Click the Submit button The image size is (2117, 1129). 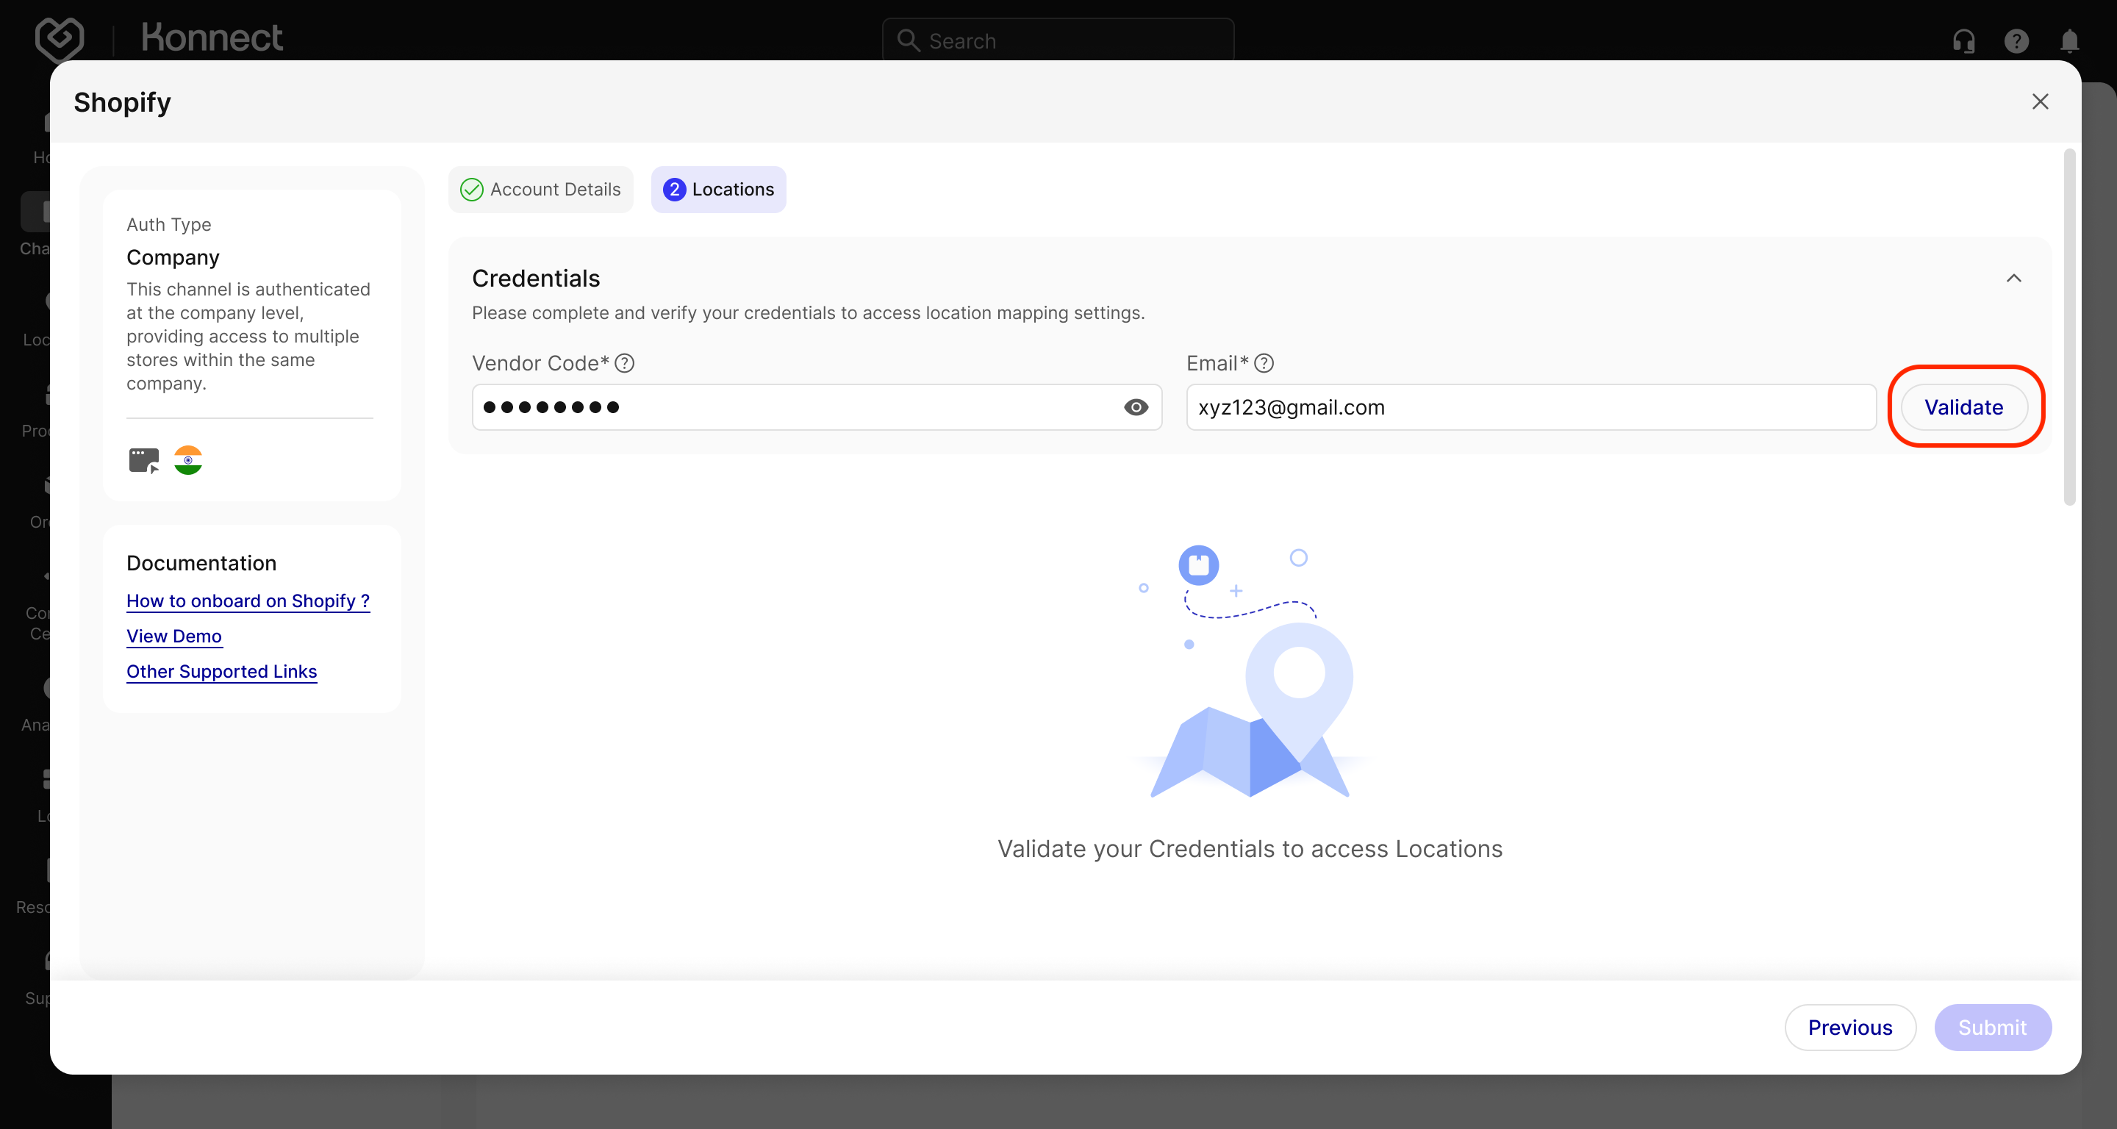1992,1028
